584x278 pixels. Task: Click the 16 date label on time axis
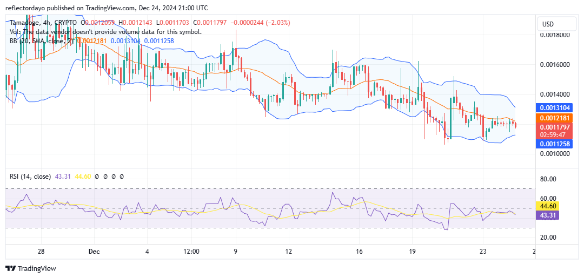tap(359, 251)
